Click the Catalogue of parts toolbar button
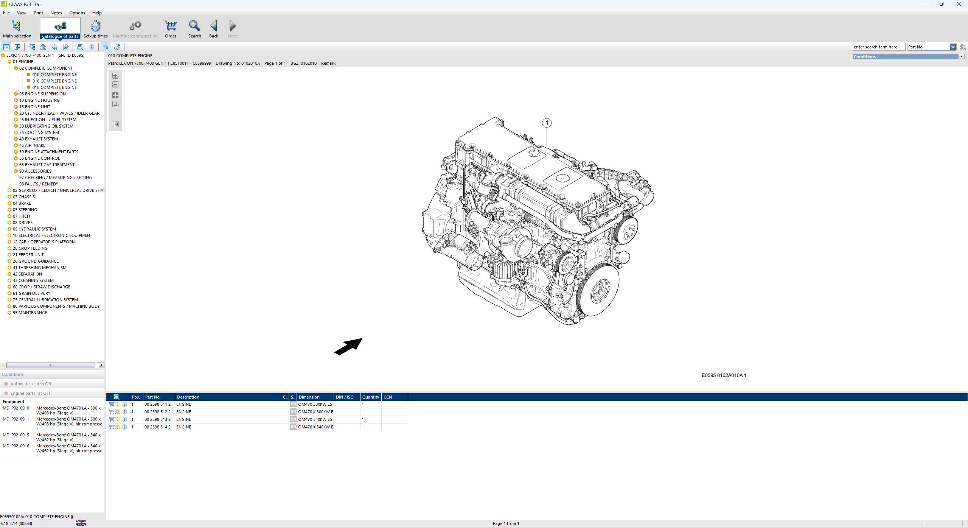The width and height of the screenshot is (968, 528). tap(60, 29)
